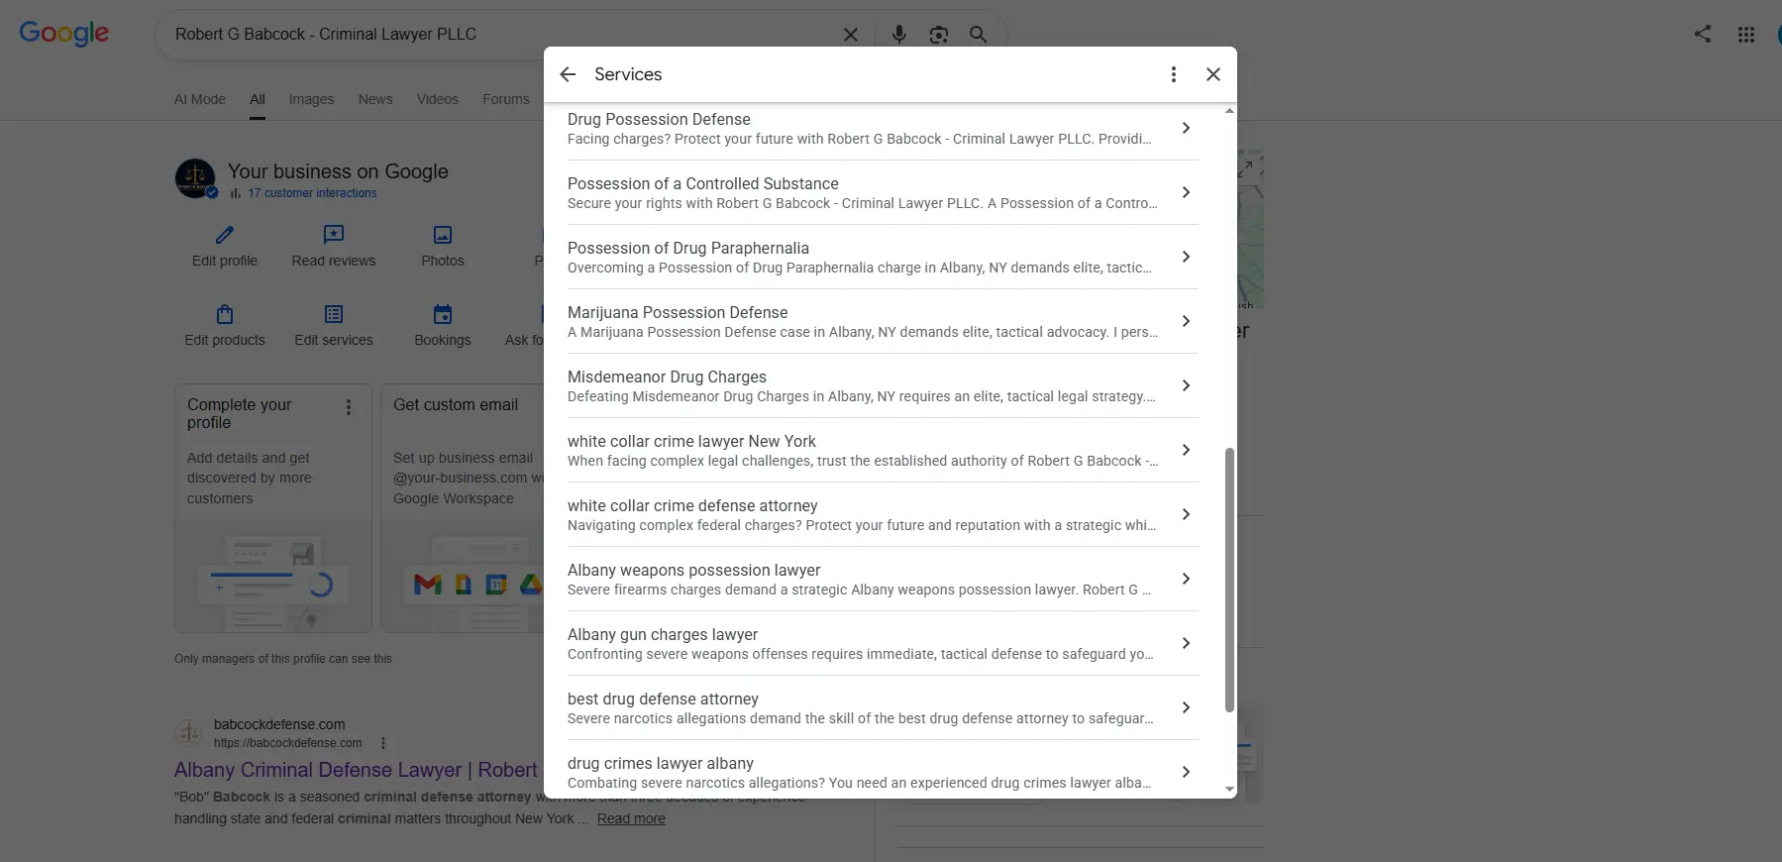Switch to AI Mode tab

[200, 99]
